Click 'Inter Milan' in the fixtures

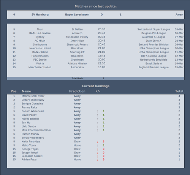pos(77,41)
